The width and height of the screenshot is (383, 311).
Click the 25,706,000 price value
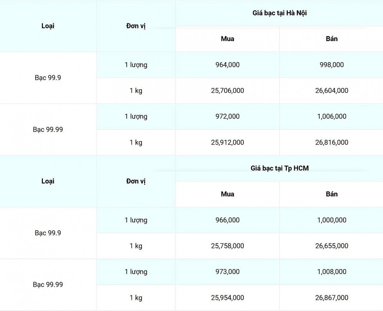point(228,91)
